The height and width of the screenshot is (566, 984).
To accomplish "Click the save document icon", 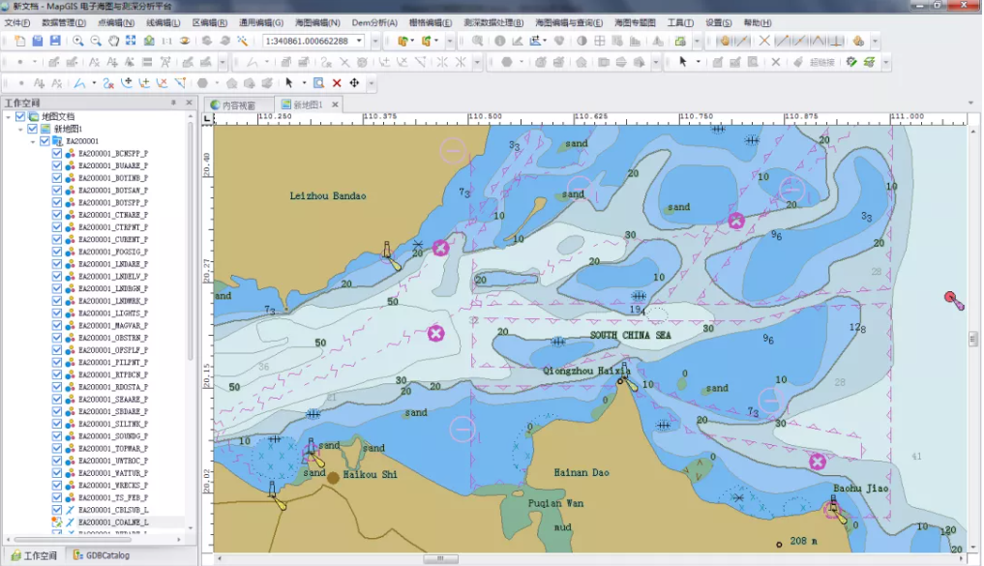I will point(55,41).
